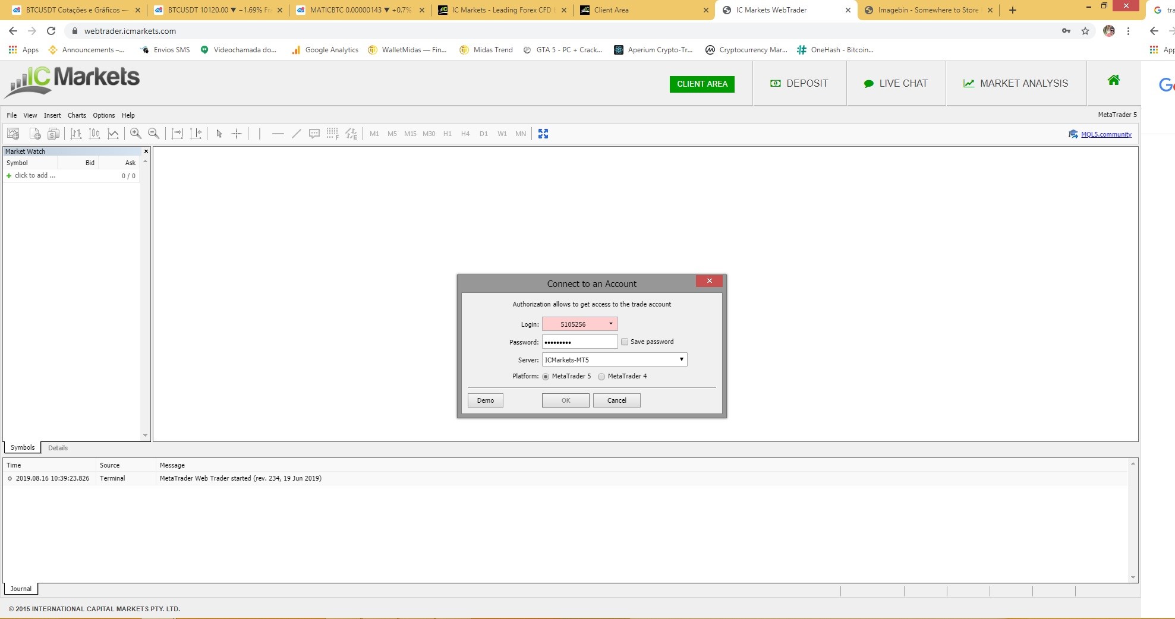The height and width of the screenshot is (619, 1175).
Task: Zoom out on the chart
Action: 153,134
